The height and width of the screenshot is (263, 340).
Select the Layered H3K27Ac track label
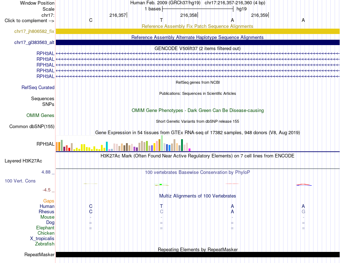pos(23,161)
